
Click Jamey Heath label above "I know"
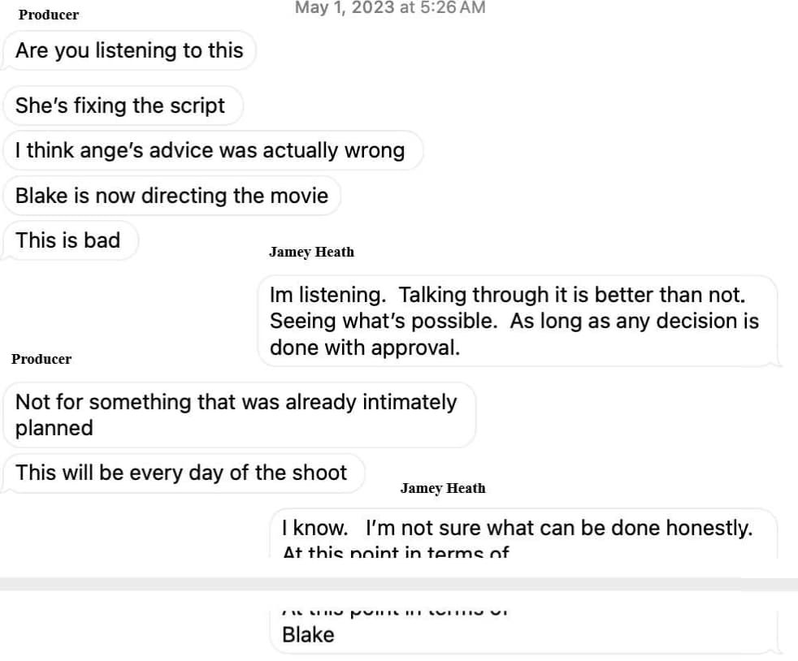pos(443,488)
